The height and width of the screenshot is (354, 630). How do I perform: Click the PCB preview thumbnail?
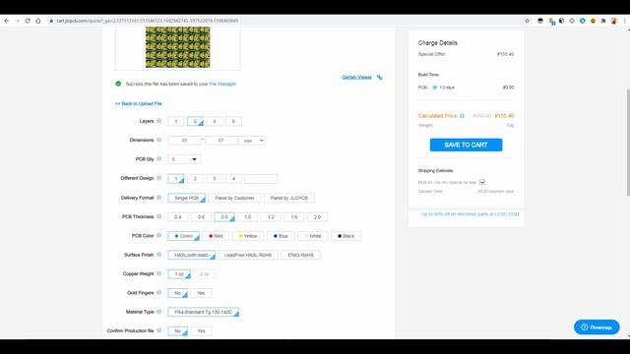pos(177,47)
